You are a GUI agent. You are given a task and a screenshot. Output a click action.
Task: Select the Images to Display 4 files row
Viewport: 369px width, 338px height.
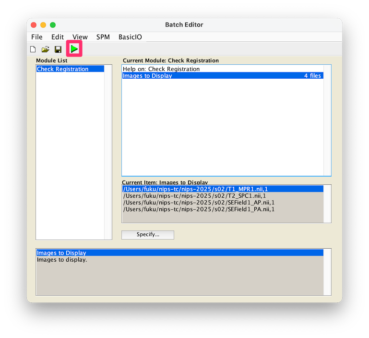click(223, 75)
